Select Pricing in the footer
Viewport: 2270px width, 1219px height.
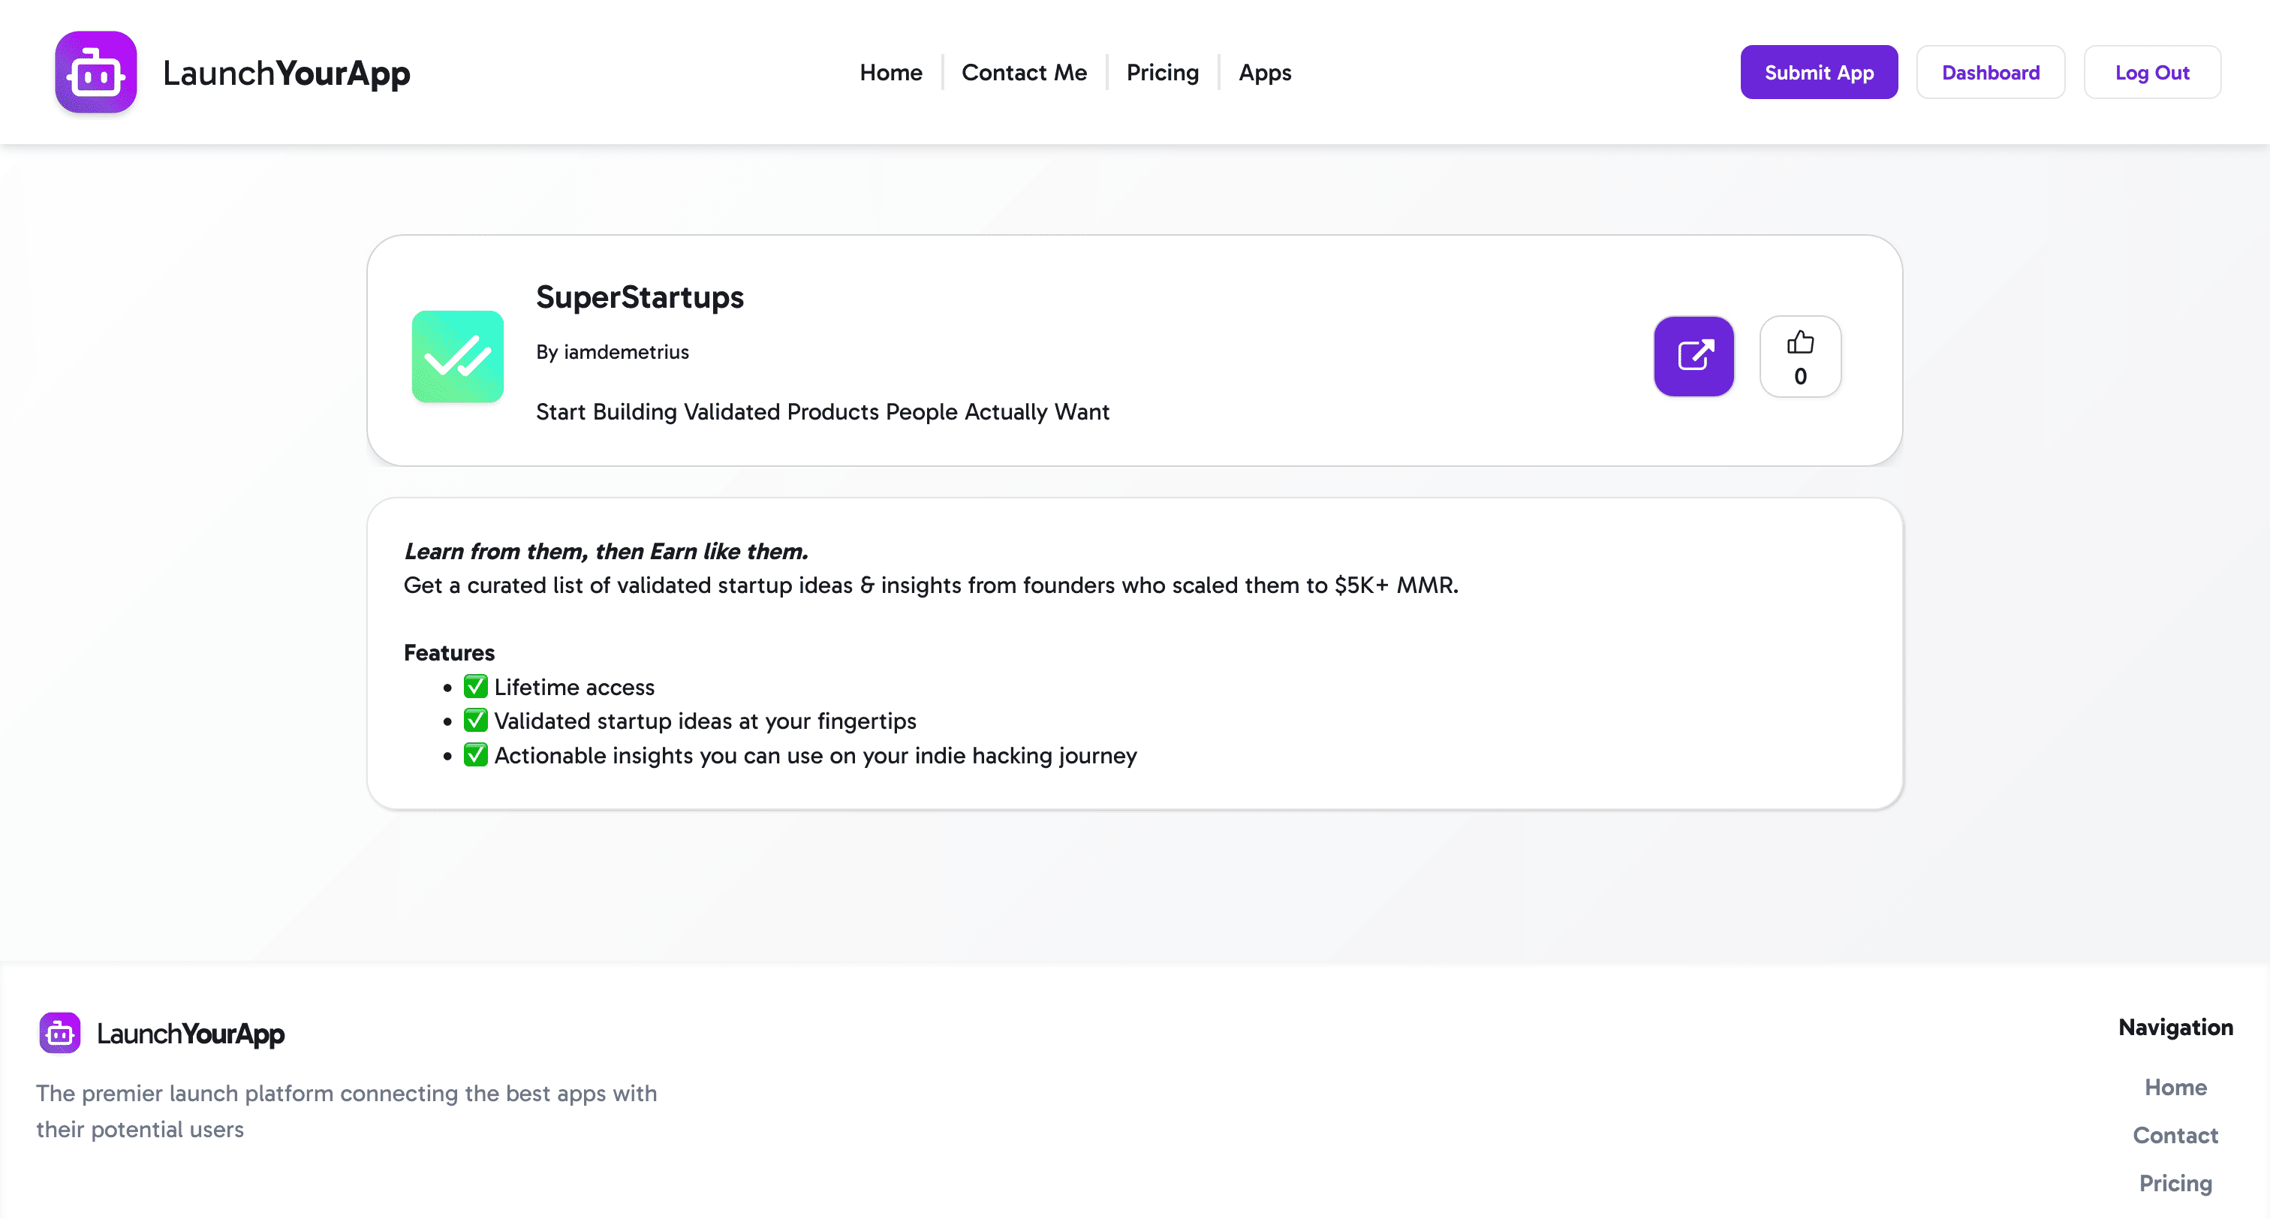(x=2175, y=1183)
